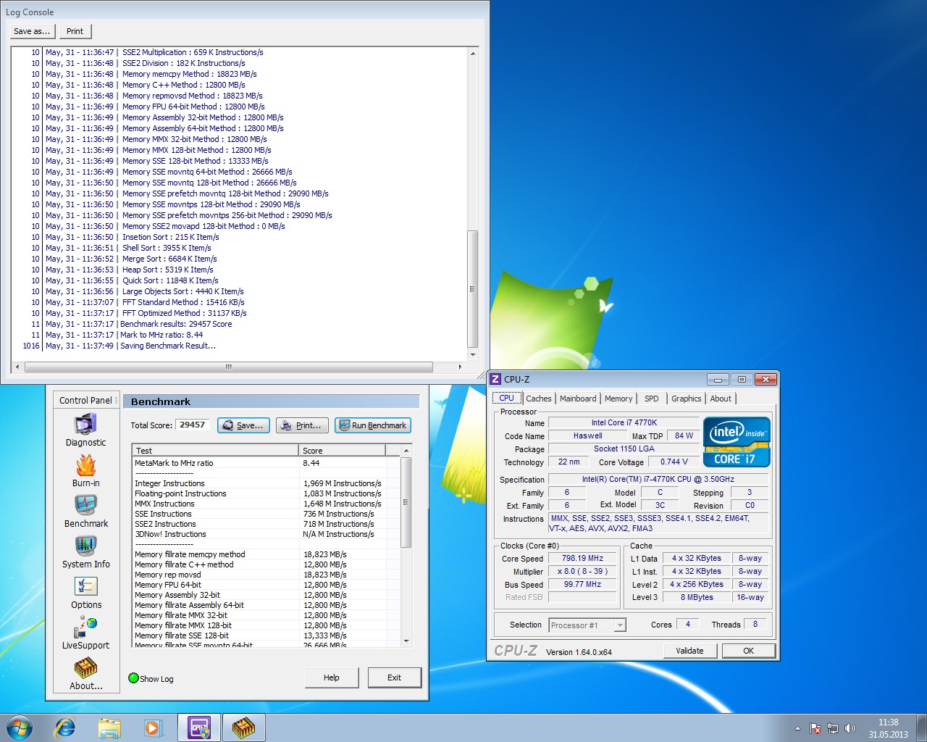Switch to the Caches tab
The image size is (927, 742).
[x=538, y=399]
